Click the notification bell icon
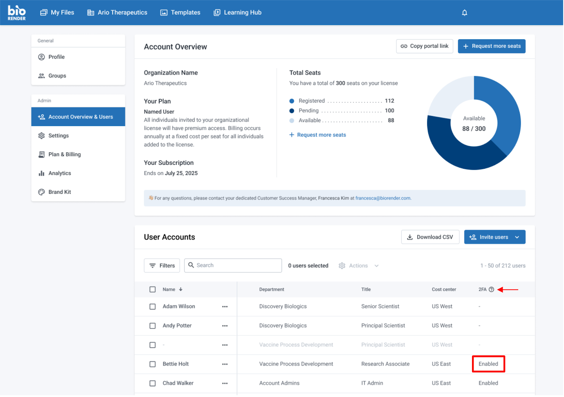The width and height of the screenshot is (564, 397). click(464, 13)
